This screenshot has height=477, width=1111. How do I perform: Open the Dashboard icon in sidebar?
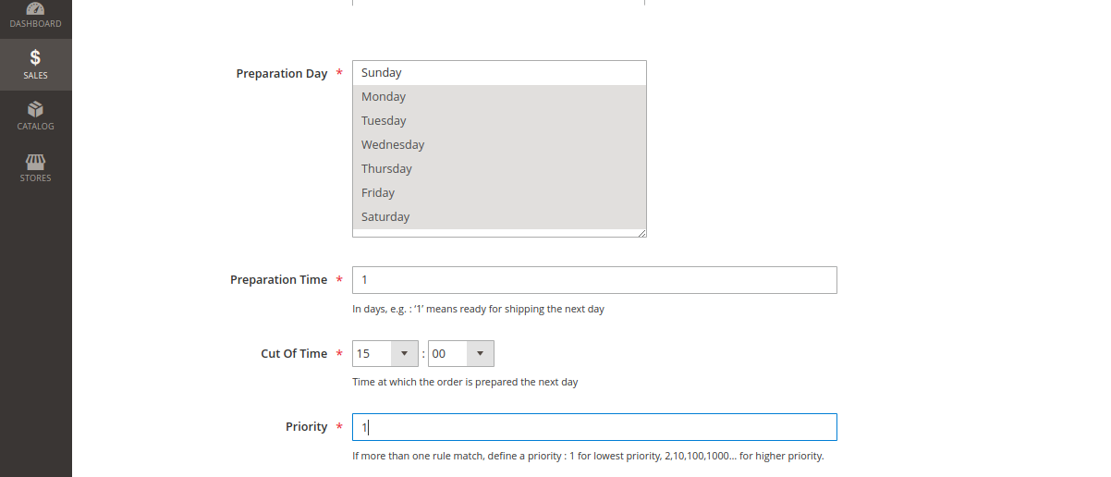point(35,7)
